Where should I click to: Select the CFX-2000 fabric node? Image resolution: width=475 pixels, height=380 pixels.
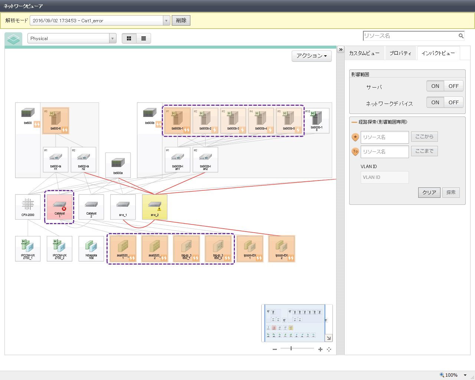[x=28, y=207]
